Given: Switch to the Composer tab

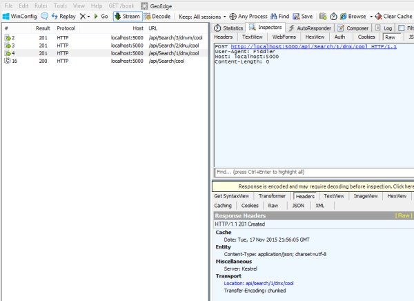Looking at the screenshot, I should pyautogui.click(x=353, y=28).
